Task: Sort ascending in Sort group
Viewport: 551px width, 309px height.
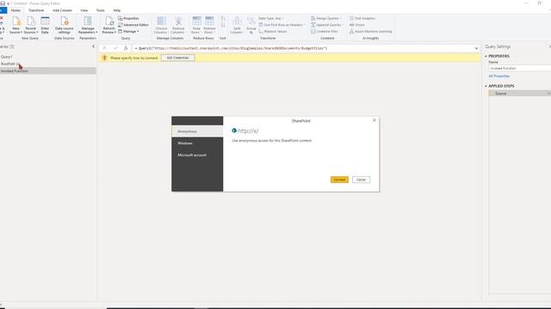Action: click(x=223, y=19)
